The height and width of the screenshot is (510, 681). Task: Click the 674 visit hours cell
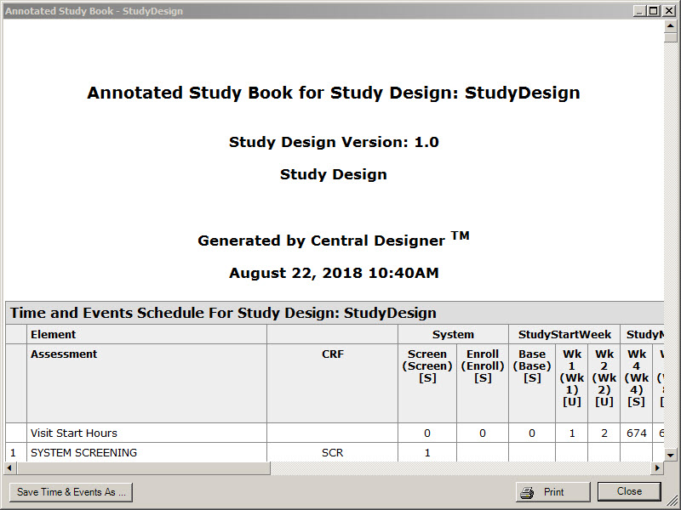point(636,433)
